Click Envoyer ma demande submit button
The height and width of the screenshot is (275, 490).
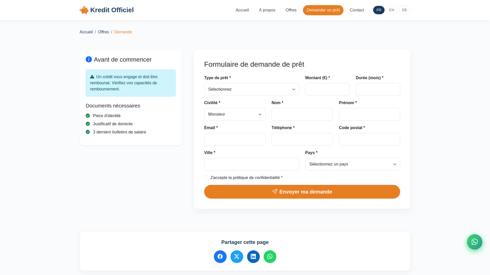(x=302, y=192)
